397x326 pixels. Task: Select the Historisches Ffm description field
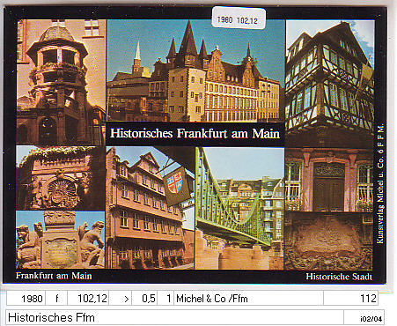[x=174, y=317]
